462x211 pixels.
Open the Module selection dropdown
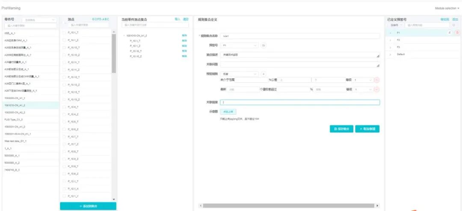[x=447, y=8]
